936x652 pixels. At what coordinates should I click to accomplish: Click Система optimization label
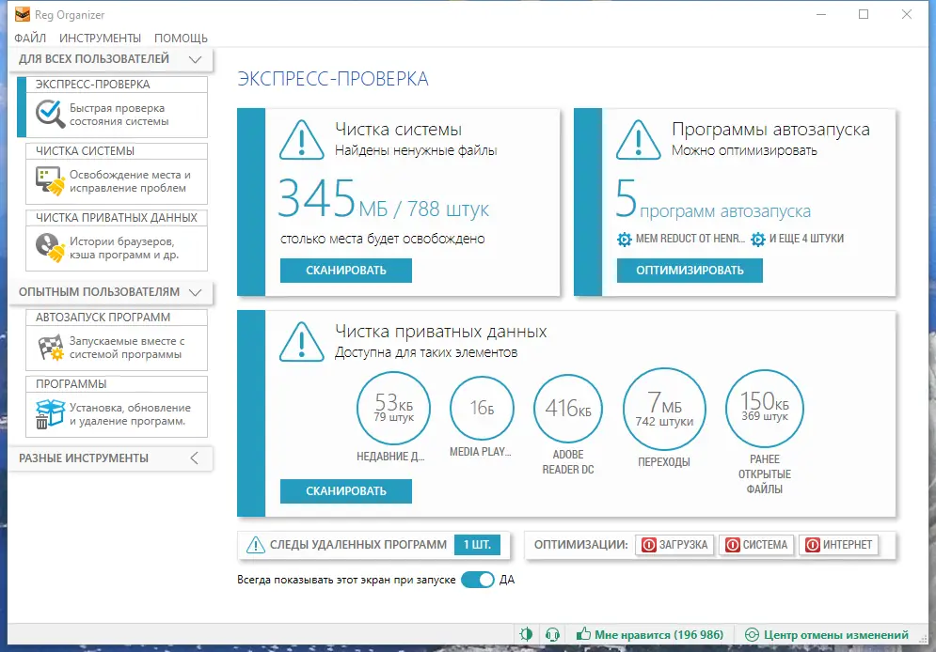tap(766, 545)
